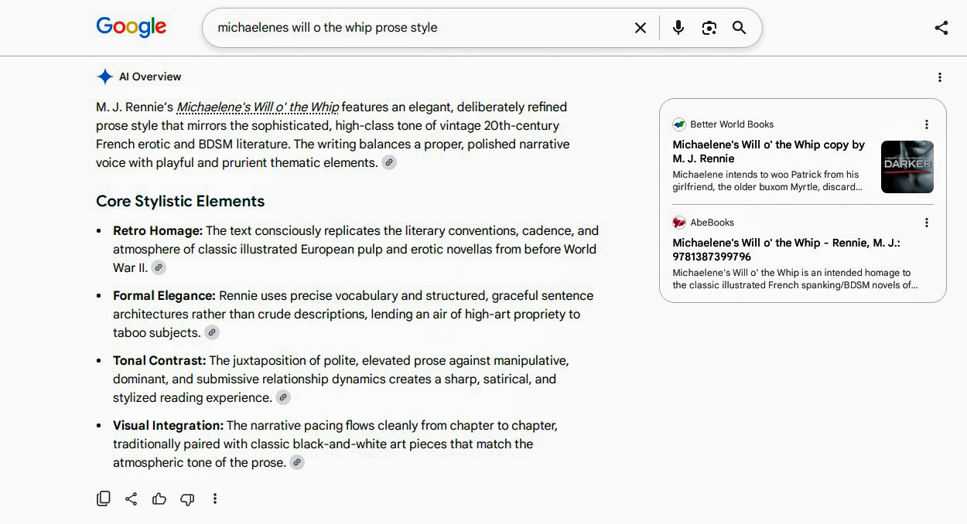This screenshot has width=967, height=524.
Task: Copy the AI Overview text
Action: (104, 498)
